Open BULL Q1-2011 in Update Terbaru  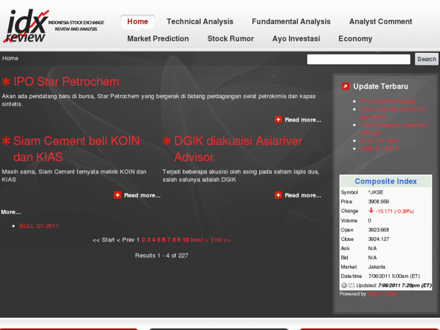379,140
